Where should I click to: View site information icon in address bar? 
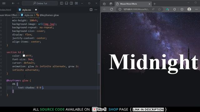pyautogui.click(x=120, y=9)
